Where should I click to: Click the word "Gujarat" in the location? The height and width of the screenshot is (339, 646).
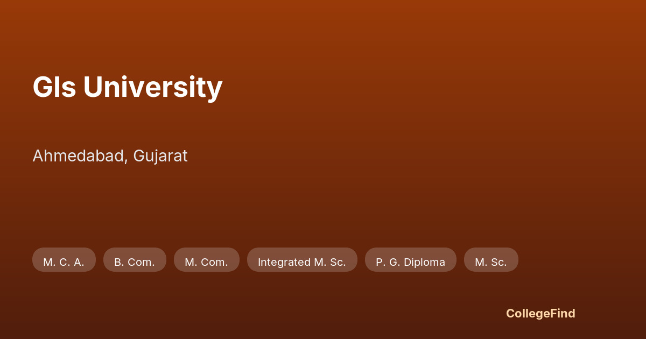pos(160,156)
